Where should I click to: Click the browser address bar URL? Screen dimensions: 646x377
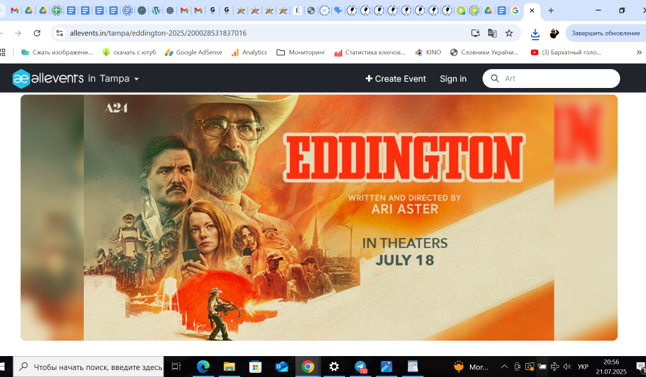click(159, 33)
